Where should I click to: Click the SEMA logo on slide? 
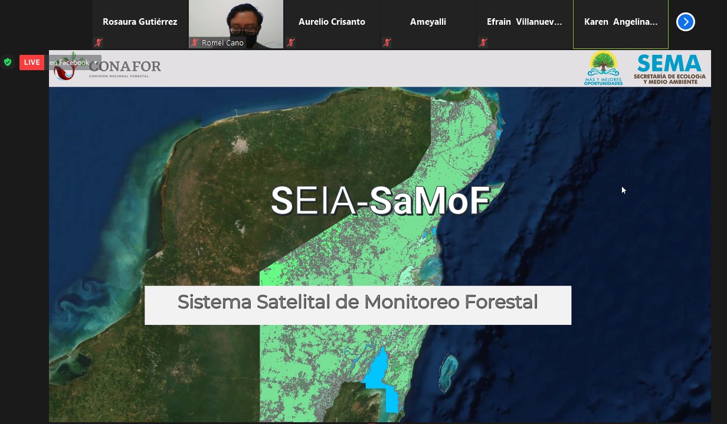669,68
